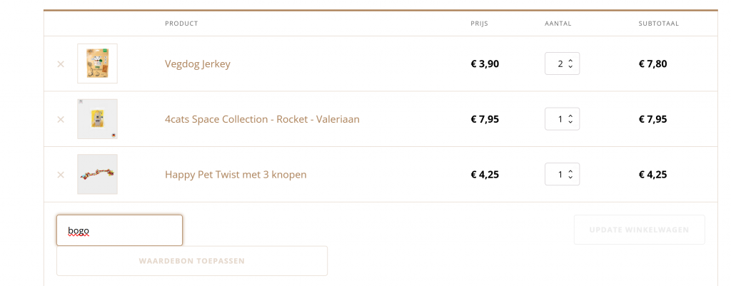This screenshot has width=731, height=286.
Task: Open the Vegdog Jerkey product link
Action: click(198, 63)
